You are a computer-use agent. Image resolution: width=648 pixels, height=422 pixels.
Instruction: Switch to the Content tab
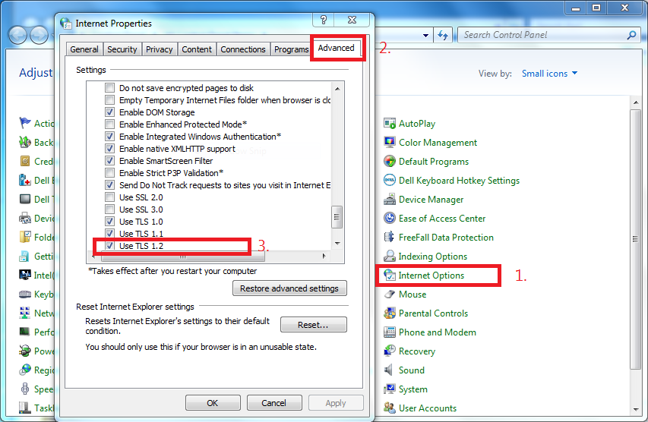[x=197, y=49]
